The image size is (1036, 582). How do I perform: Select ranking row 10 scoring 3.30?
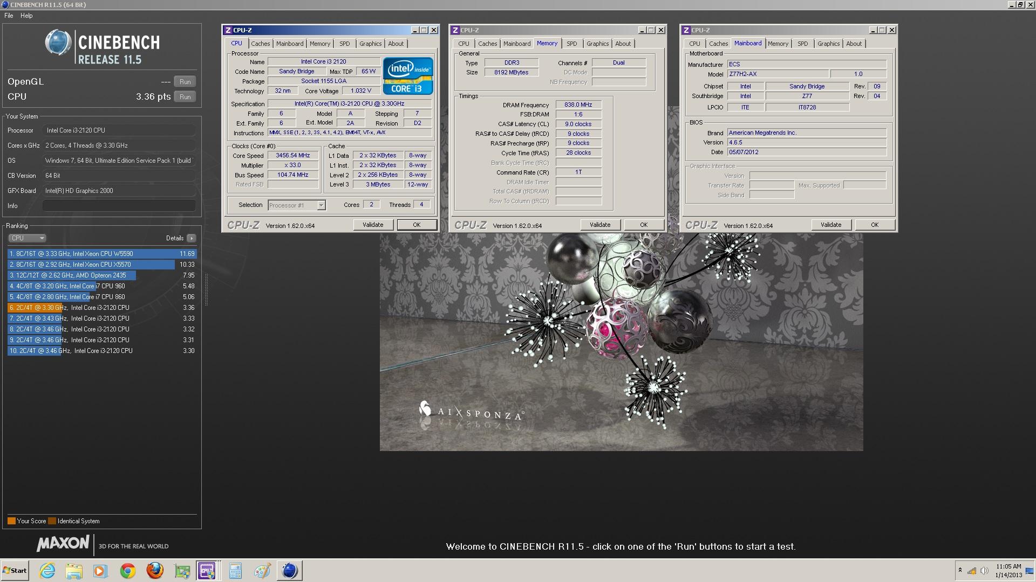point(102,351)
